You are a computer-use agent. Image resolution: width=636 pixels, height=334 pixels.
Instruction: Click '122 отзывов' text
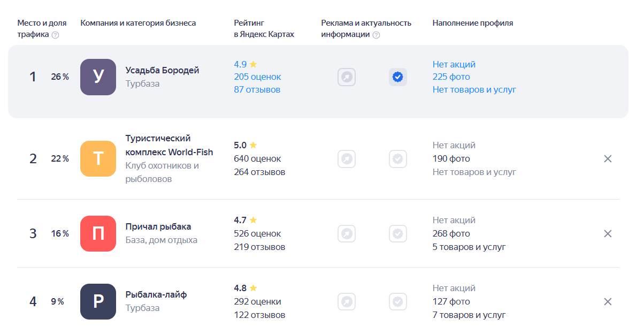(259, 315)
